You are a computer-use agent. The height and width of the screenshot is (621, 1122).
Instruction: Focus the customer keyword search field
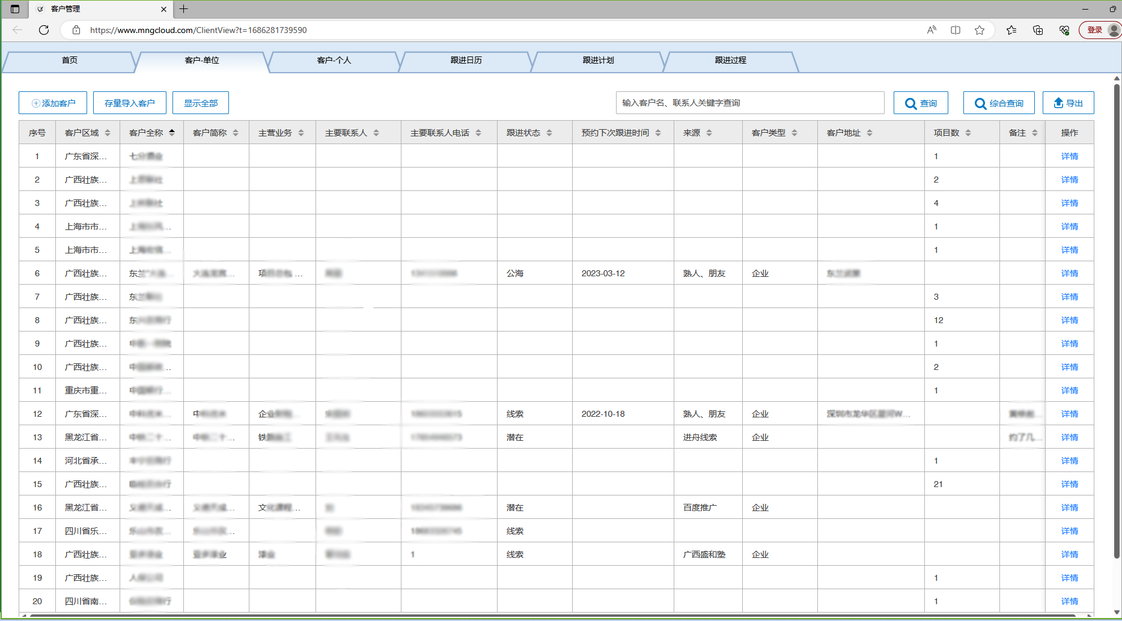pyautogui.click(x=749, y=103)
